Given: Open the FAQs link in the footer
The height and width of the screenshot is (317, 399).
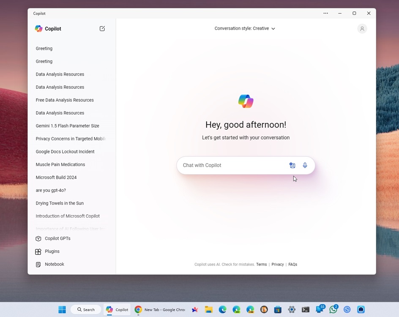Looking at the screenshot, I should 292,264.
